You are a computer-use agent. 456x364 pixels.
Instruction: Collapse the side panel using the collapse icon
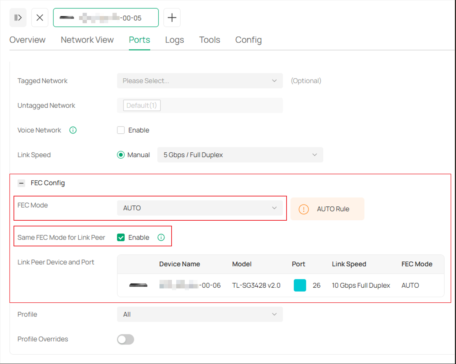(x=18, y=17)
